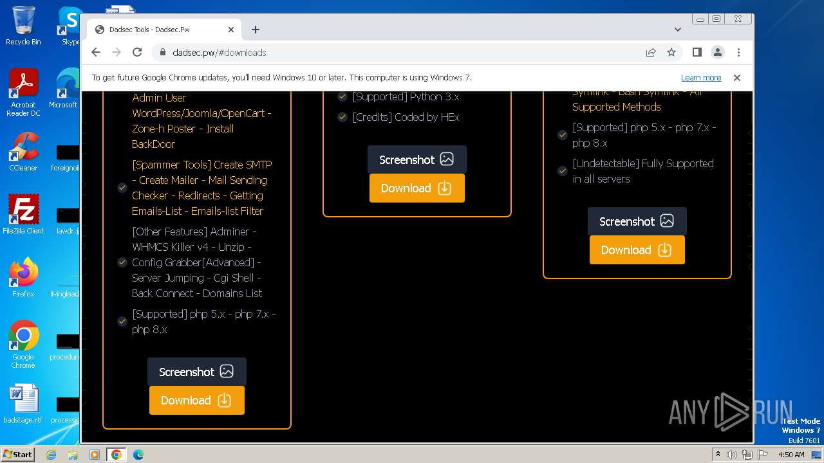Switch to Chrome in the taskbar
The width and height of the screenshot is (824, 463).
click(117, 455)
